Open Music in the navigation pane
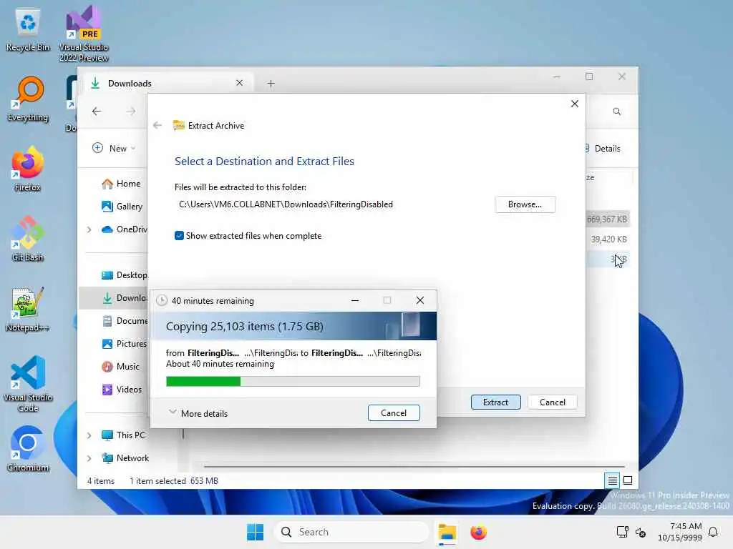733x549 pixels. tap(120, 367)
